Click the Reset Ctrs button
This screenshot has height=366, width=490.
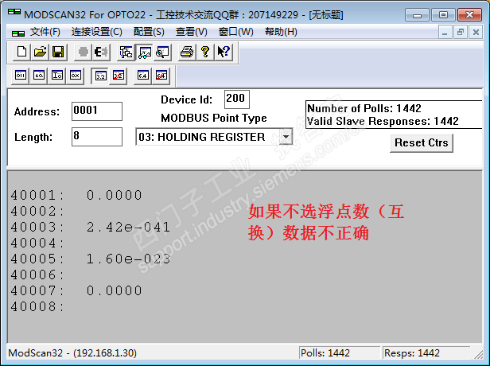[x=422, y=143]
